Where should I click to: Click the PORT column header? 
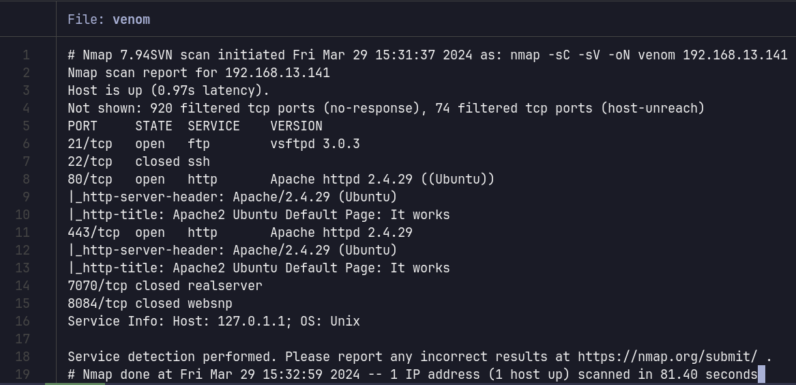tap(83, 126)
